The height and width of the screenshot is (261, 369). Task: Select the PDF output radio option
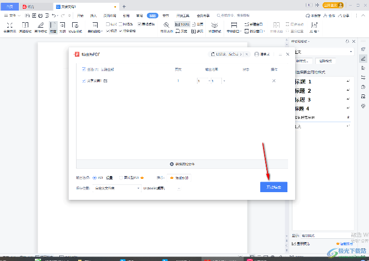tap(95, 178)
